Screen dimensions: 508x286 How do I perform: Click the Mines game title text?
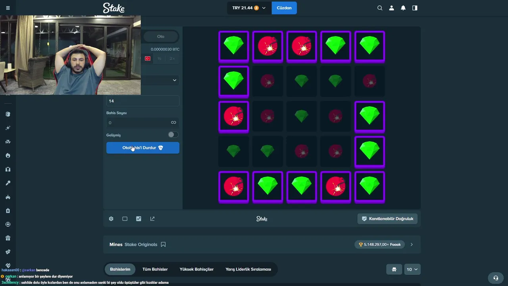click(x=116, y=245)
